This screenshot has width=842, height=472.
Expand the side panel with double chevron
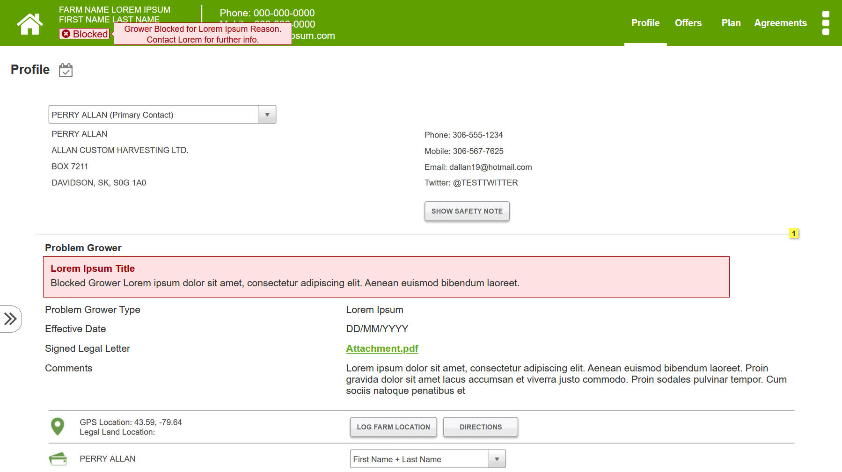[10, 319]
